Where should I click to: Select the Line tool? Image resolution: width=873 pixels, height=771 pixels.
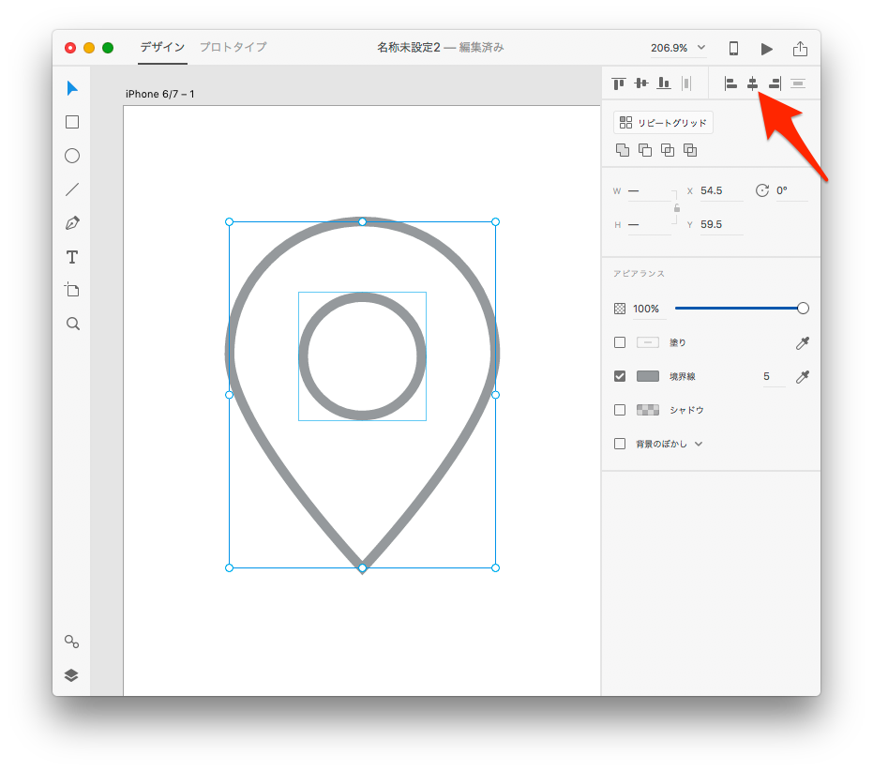click(x=72, y=189)
